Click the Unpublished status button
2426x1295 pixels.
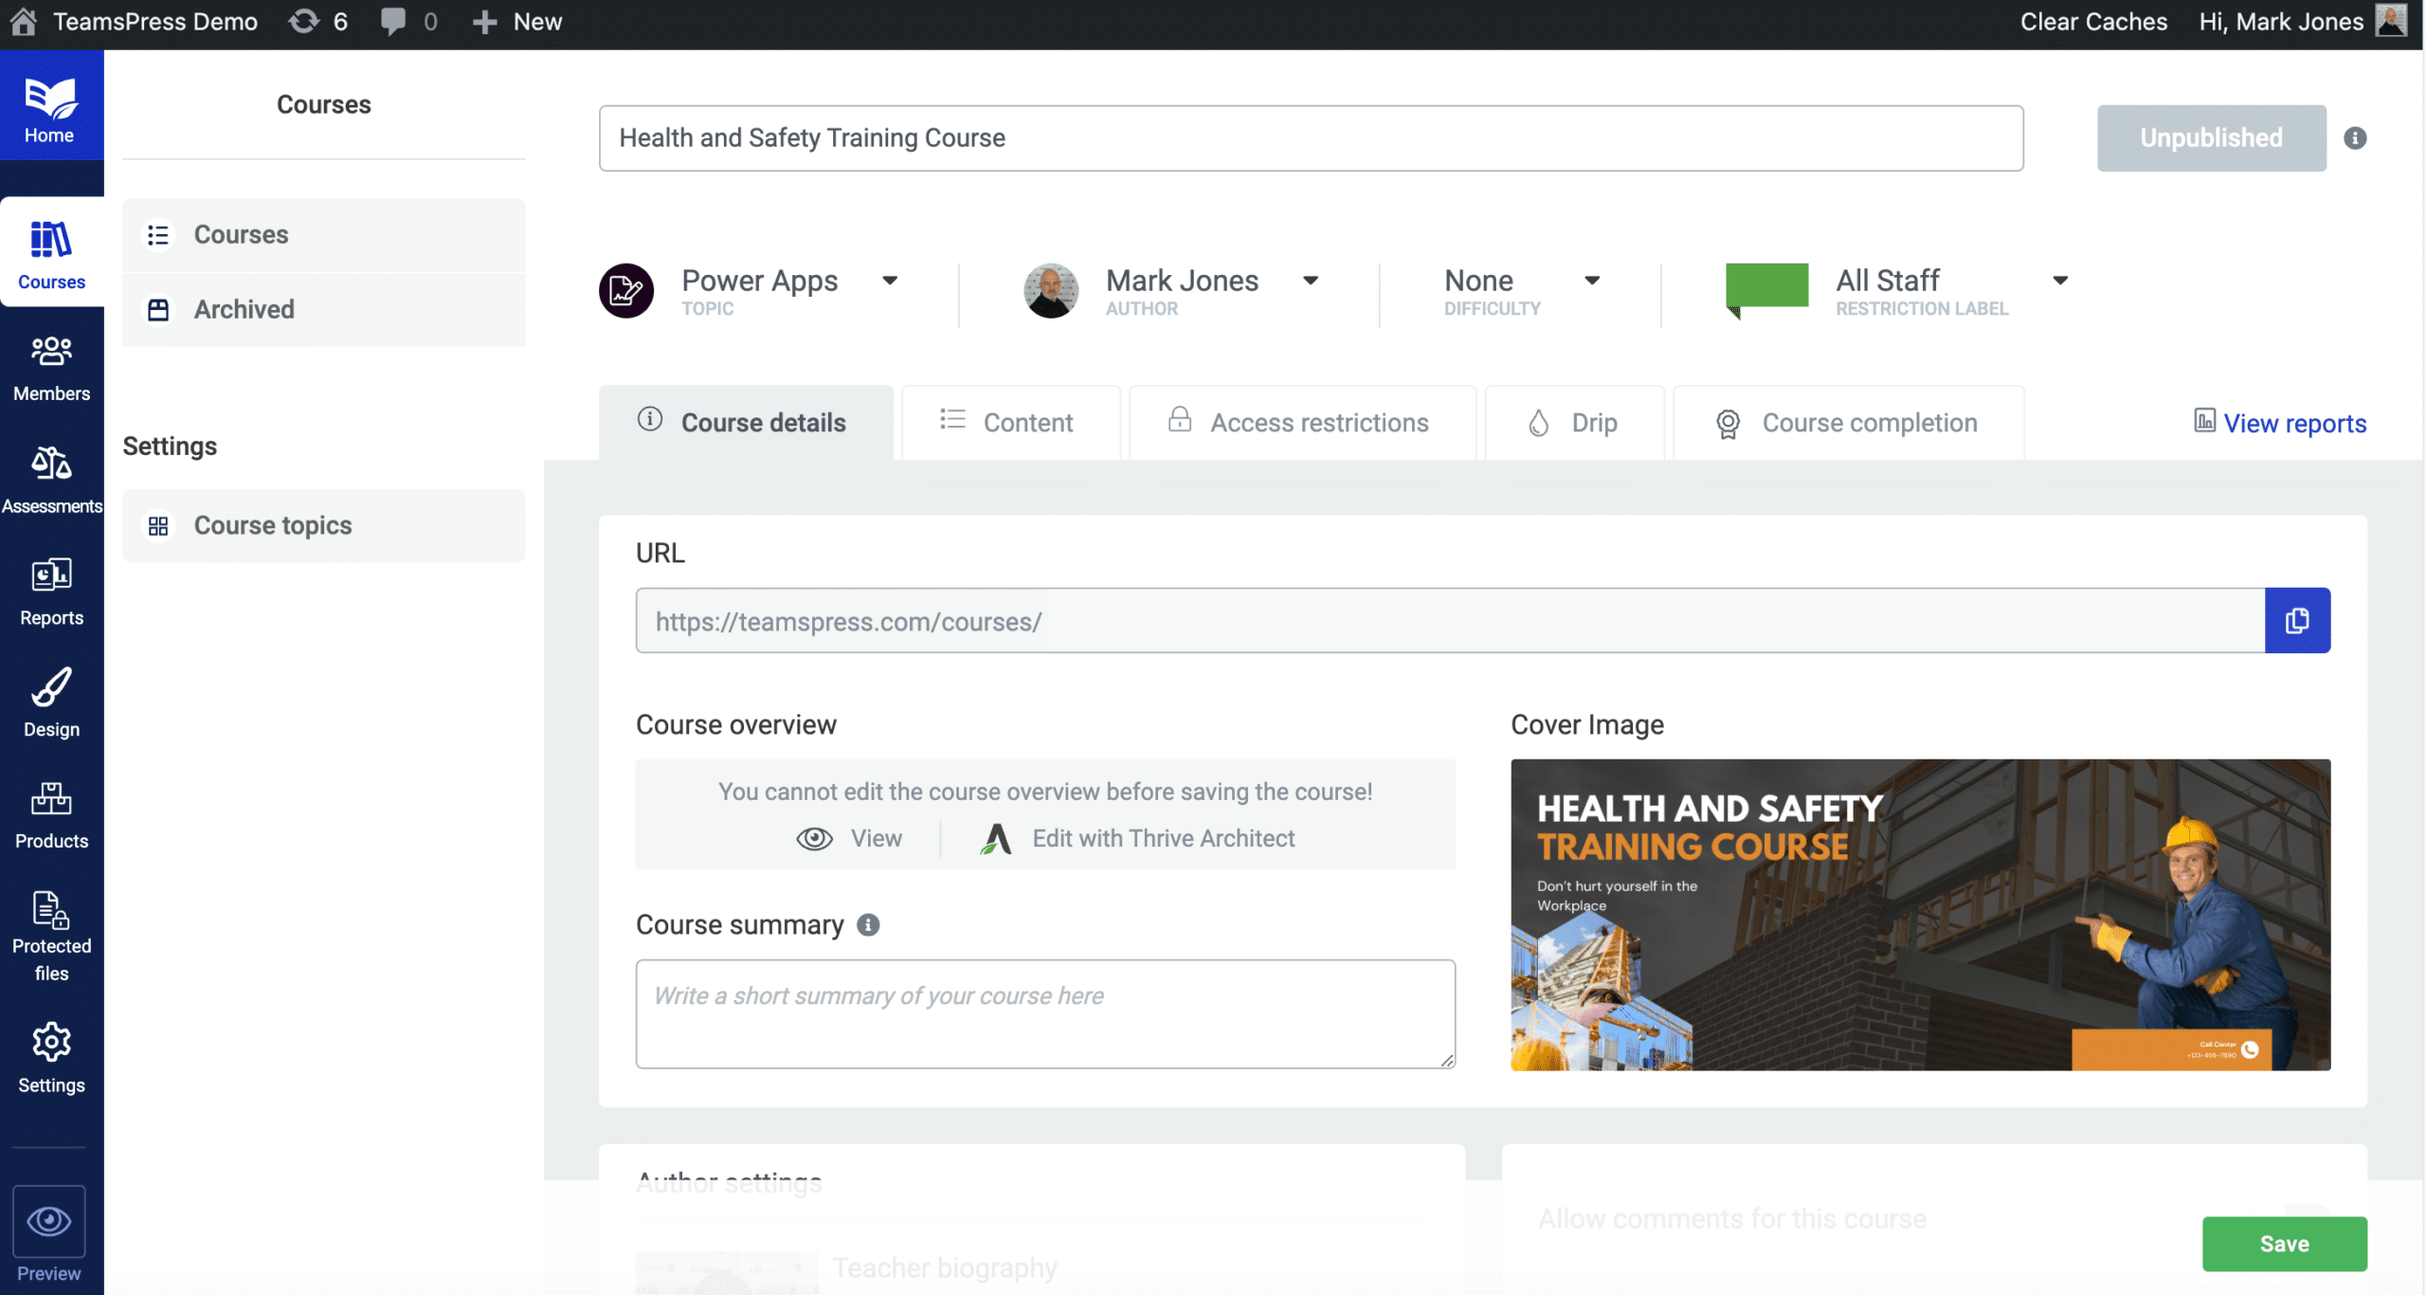pos(2211,138)
